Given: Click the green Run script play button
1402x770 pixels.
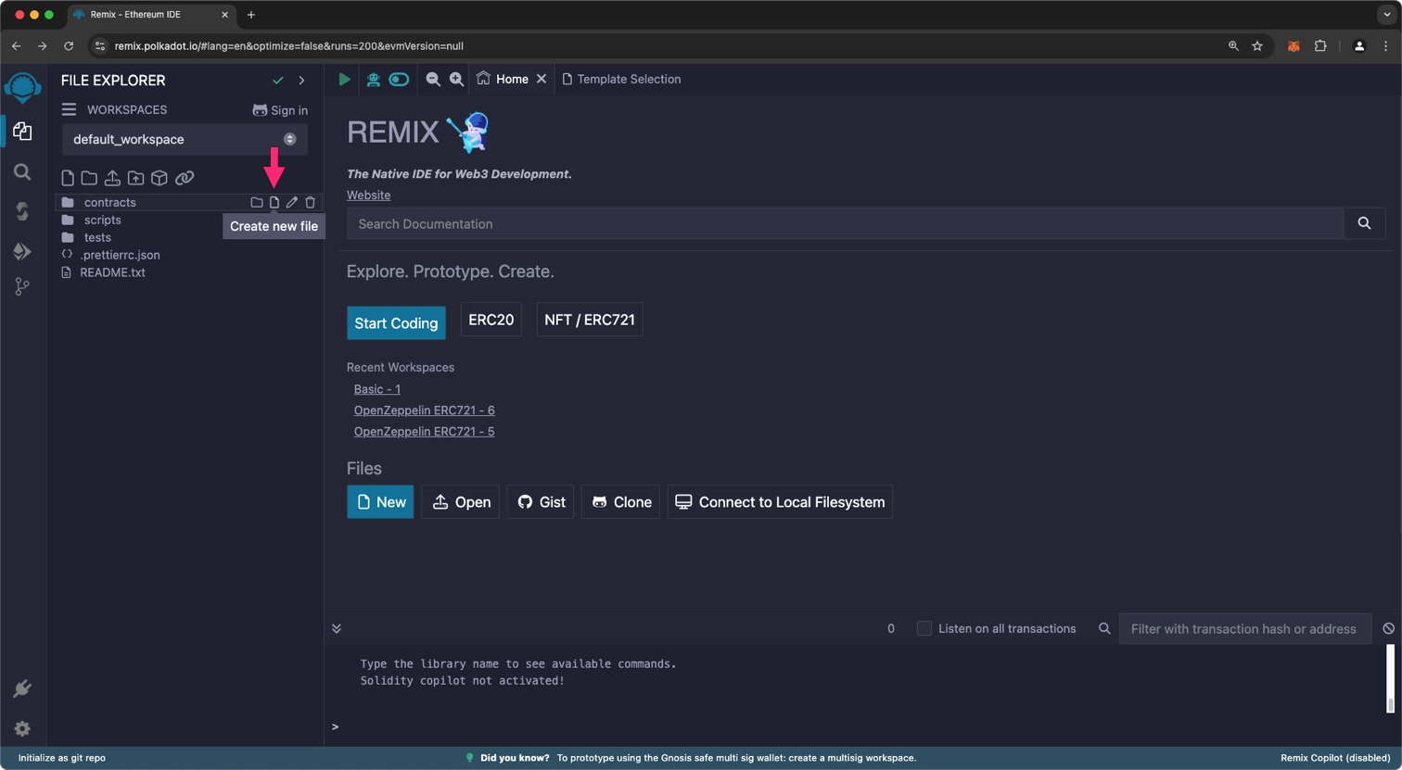Looking at the screenshot, I should click(344, 80).
